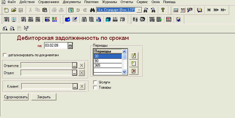This screenshot has height=118, width=235.
Task: Expand the Стандарт (Box, LTP) dropdown
Action: point(140,10)
